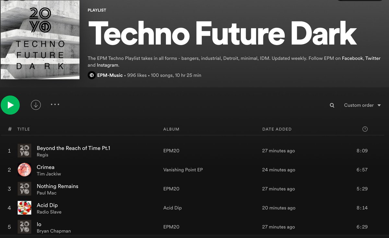
Task: Click the Crimea album art thumbnail
Action: 24,170
